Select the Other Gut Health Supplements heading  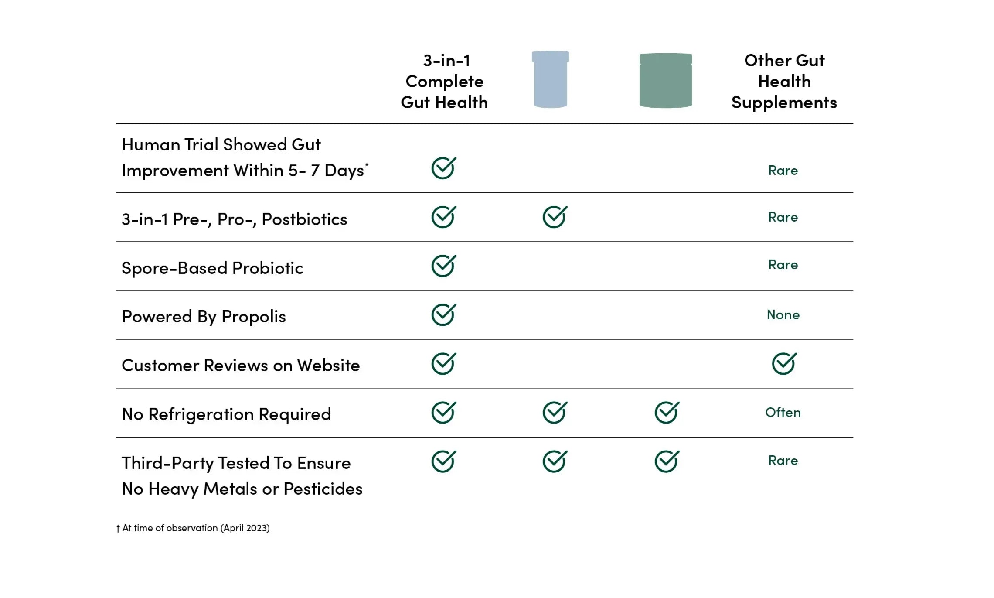click(784, 82)
